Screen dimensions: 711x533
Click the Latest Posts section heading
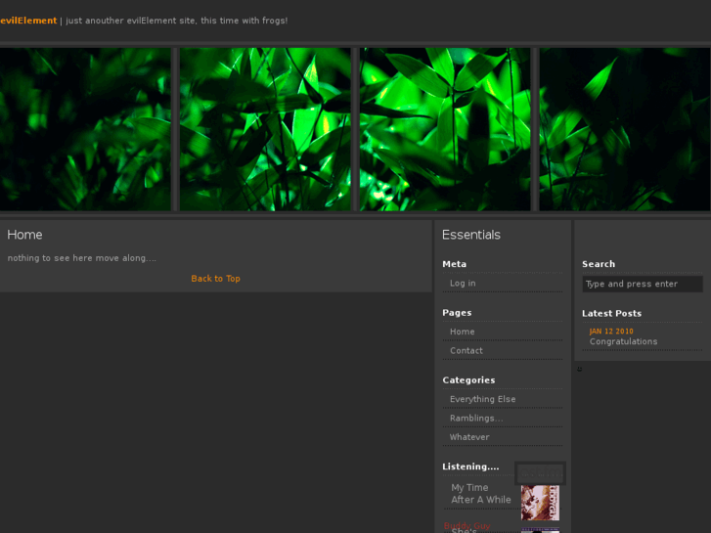pos(611,314)
